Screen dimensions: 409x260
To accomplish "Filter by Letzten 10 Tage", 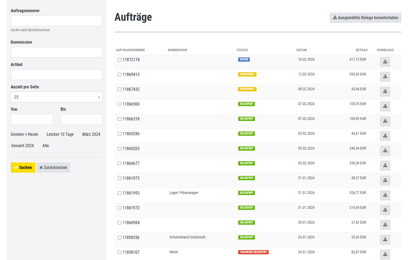I will 60,134.
